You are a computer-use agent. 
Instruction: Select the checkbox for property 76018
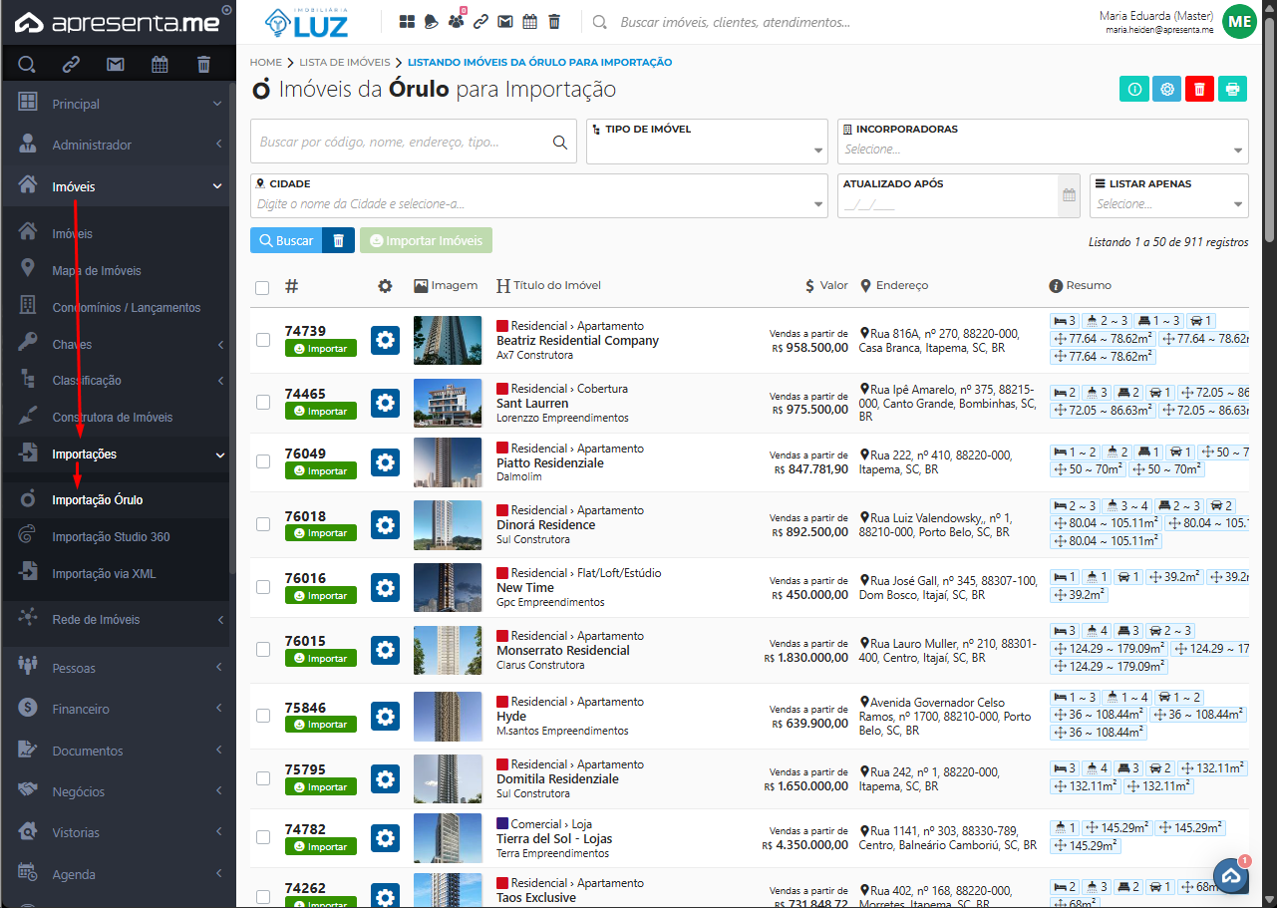263,524
